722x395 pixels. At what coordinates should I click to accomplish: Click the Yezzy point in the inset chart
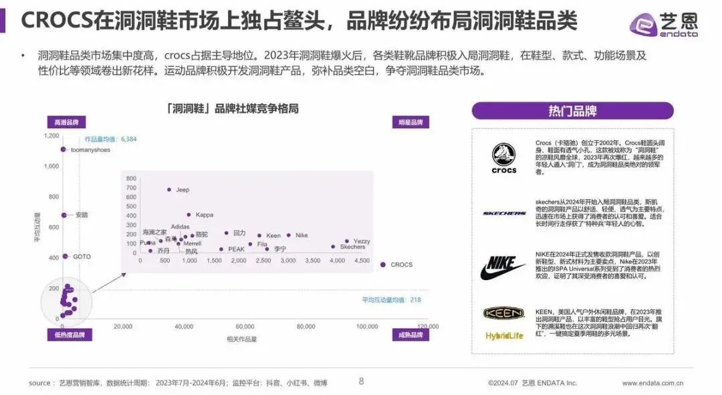[x=347, y=241]
